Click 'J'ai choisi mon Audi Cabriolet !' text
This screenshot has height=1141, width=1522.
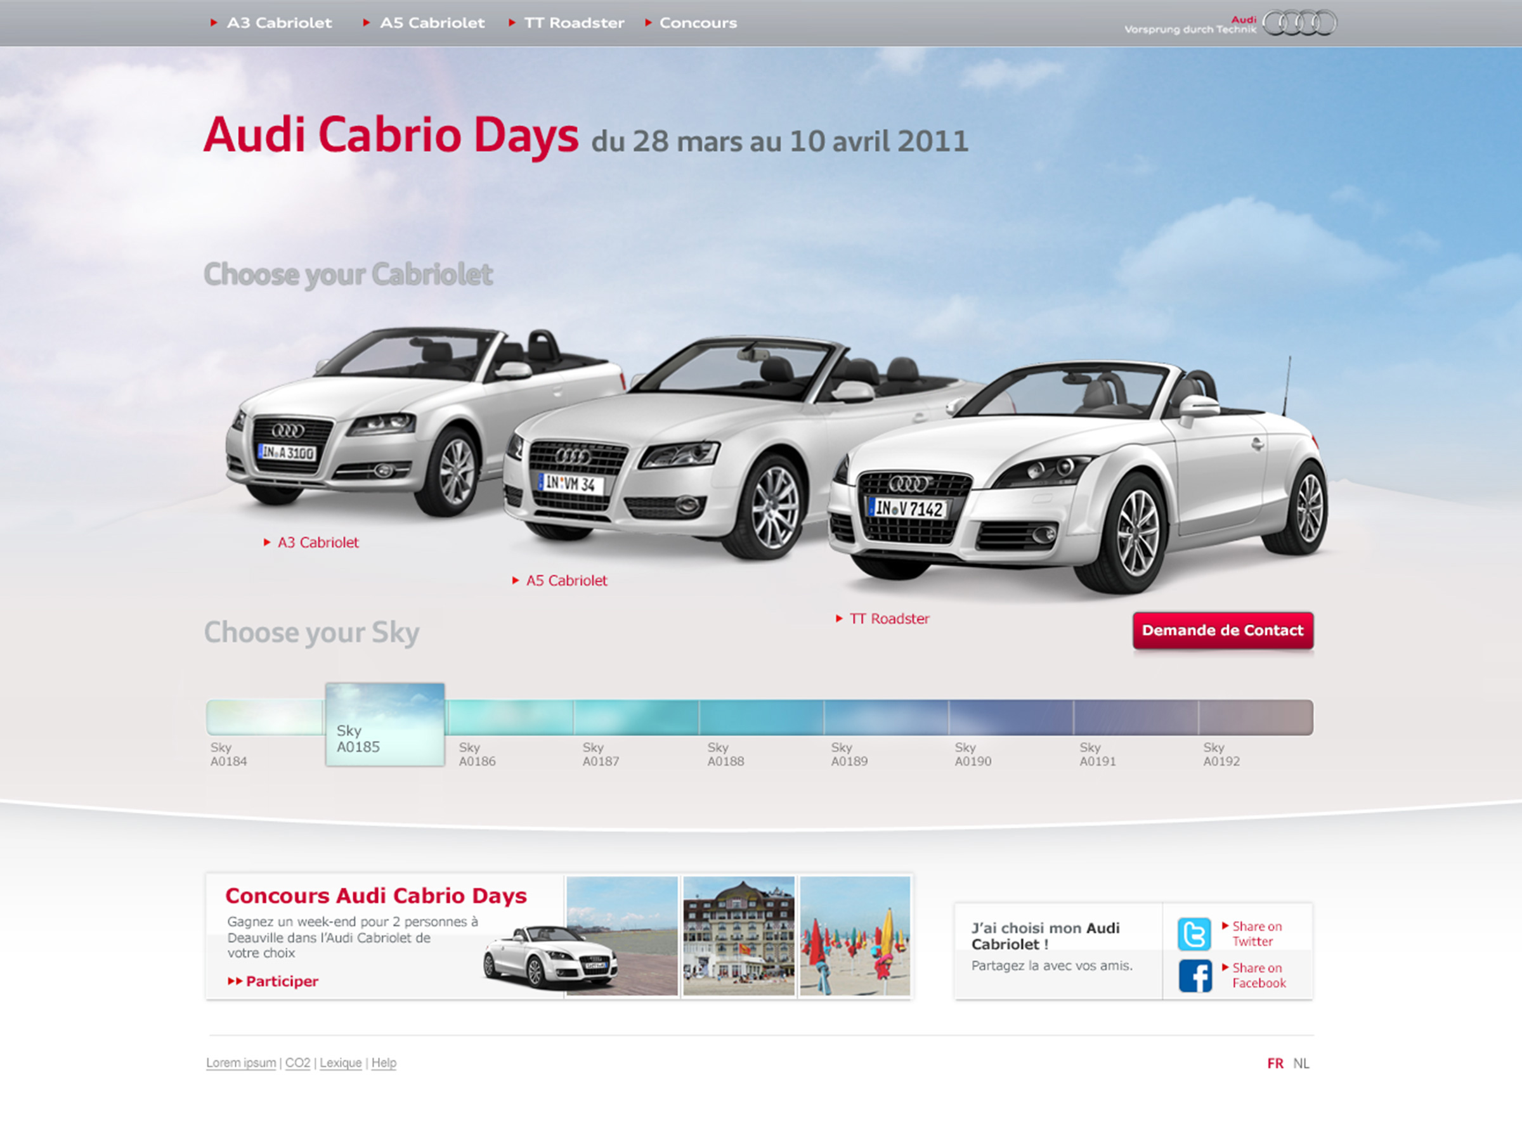click(1045, 936)
